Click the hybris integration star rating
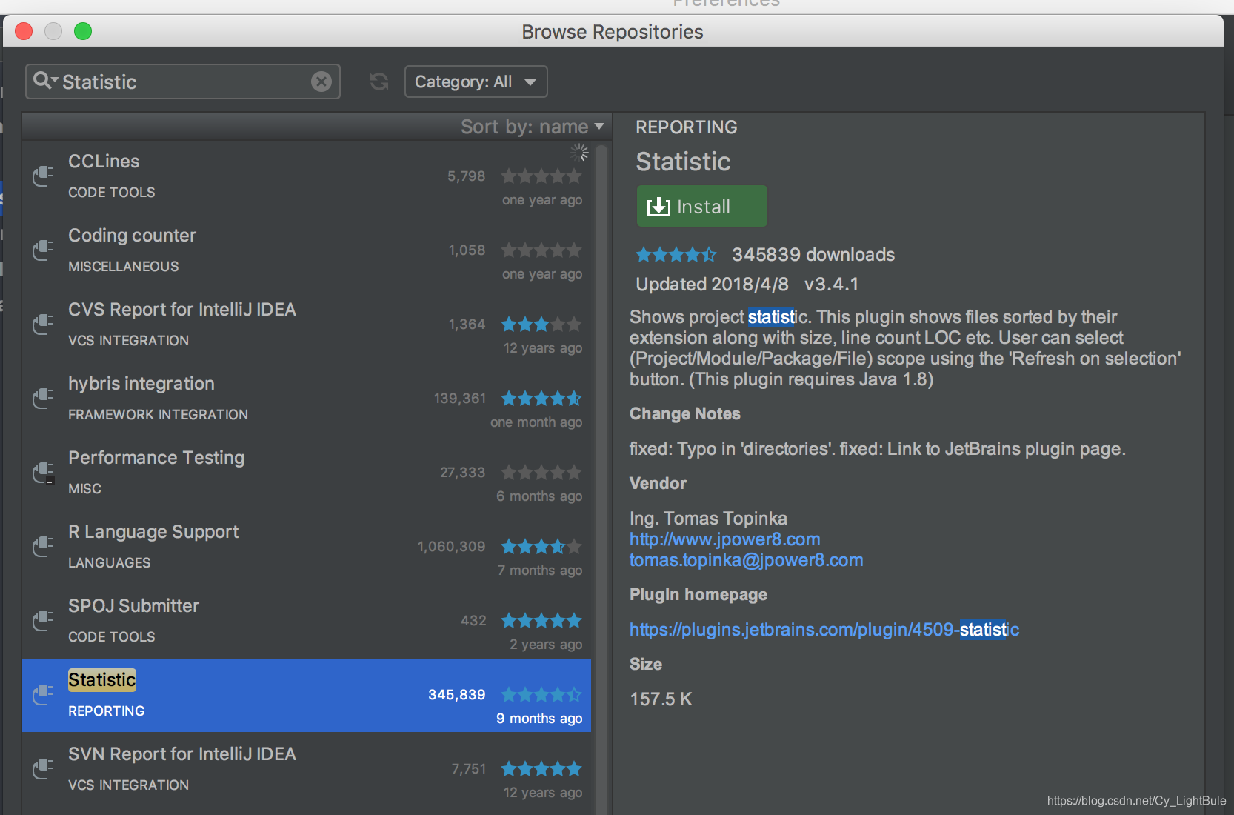This screenshot has height=815, width=1234. pyautogui.click(x=541, y=399)
